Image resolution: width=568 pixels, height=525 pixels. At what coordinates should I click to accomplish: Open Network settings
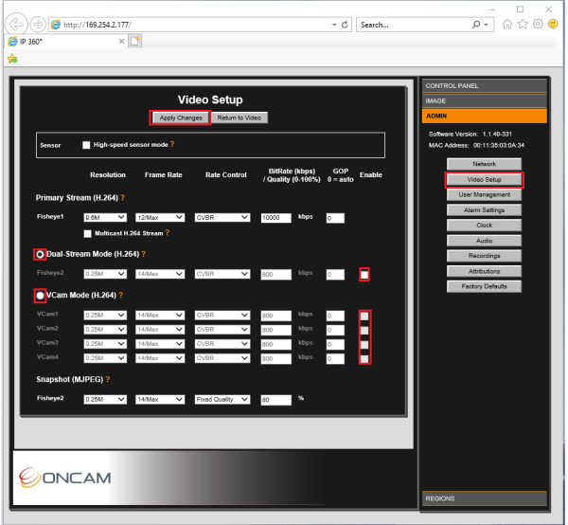[x=484, y=164]
